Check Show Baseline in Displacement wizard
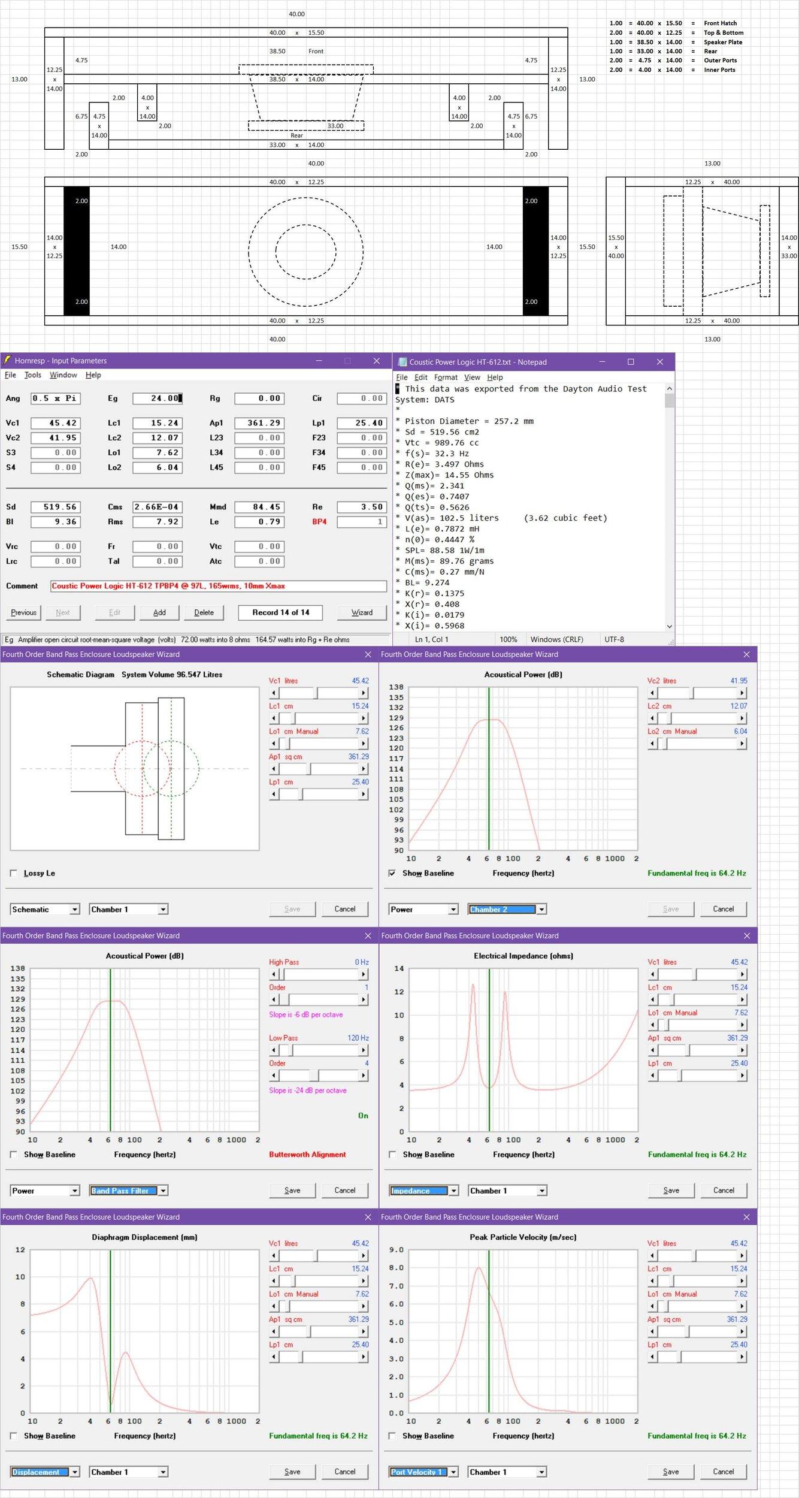This screenshot has width=799, height=1498. coord(13,1436)
